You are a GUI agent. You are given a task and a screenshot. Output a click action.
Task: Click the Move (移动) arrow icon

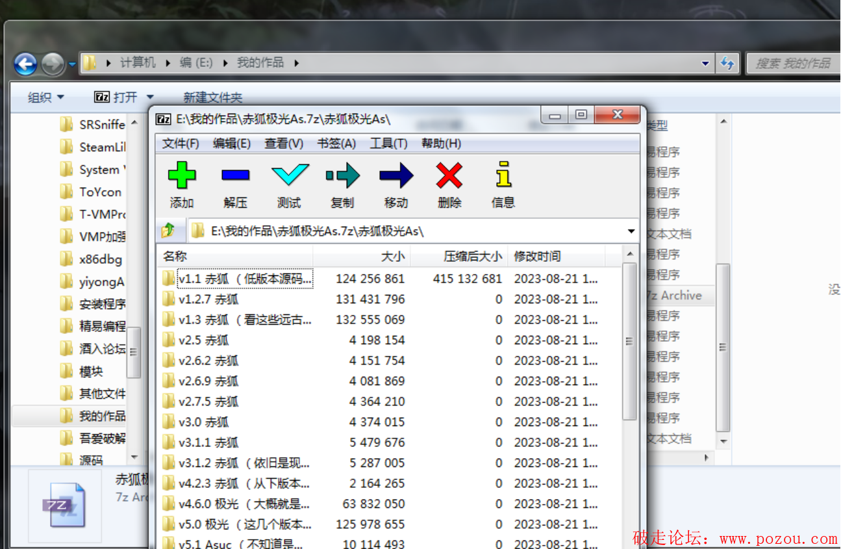396,175
